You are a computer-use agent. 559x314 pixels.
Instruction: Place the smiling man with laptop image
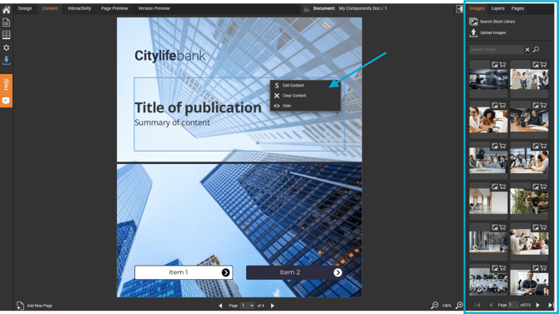[x=536, y=267]
